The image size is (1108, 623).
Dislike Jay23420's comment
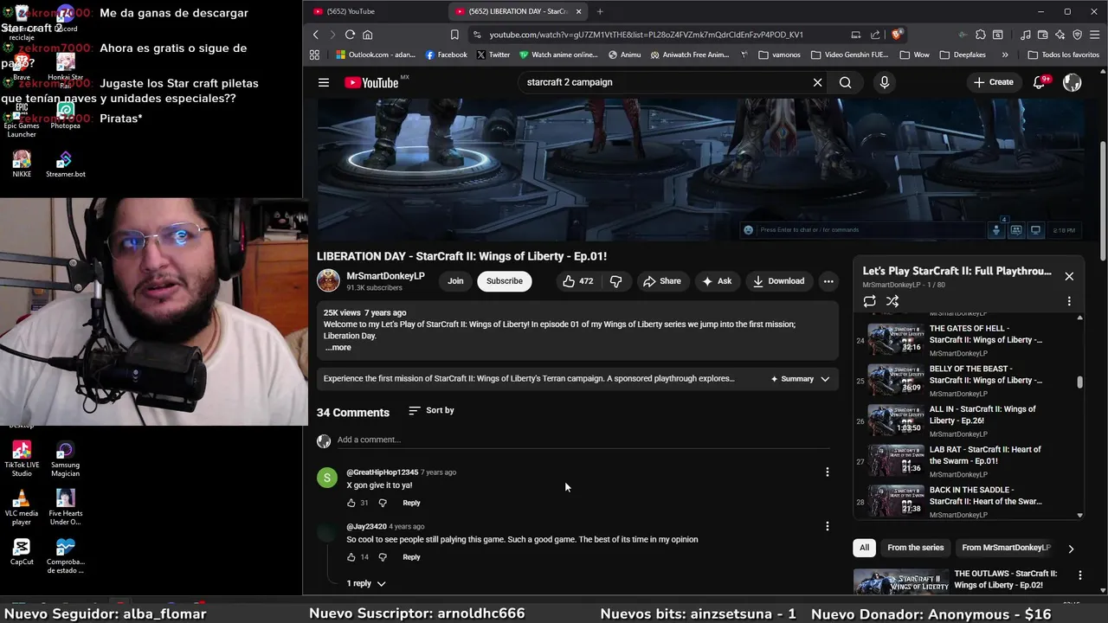(383, 557)
